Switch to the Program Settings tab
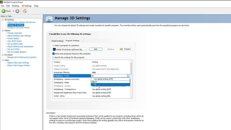This screenshot has width=231, height=130. coord(72,40)
